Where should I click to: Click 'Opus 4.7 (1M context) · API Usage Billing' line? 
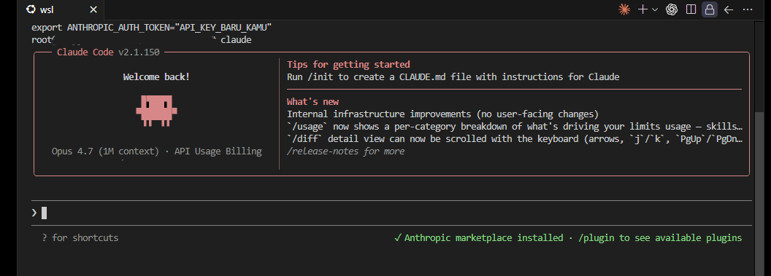point(156,151)
